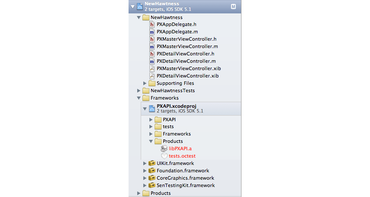The image size is (370, 197).
Task: Select the SenTestingKit.framework label
Action: 186,185
